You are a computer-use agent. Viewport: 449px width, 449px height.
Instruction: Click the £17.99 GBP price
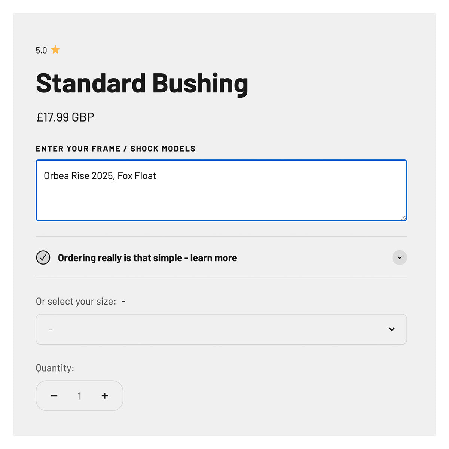65,117
